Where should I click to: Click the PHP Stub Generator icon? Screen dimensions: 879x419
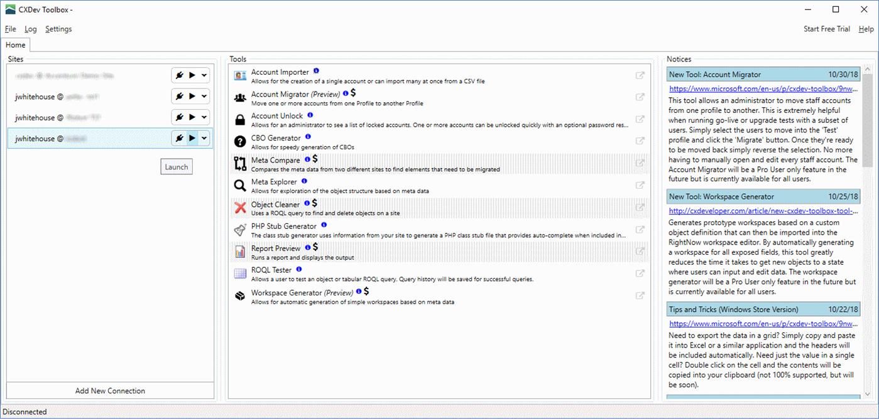coord(239,229)
